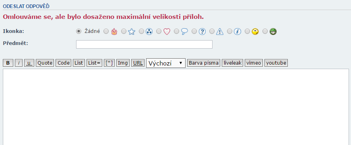Screen dimensions: 351x145
Task: Insert a liveleak video tag
Action: 232,63
